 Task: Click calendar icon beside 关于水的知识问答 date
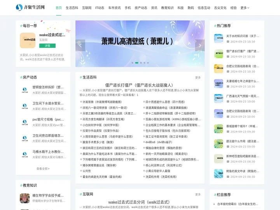click(x=228, y=42)
